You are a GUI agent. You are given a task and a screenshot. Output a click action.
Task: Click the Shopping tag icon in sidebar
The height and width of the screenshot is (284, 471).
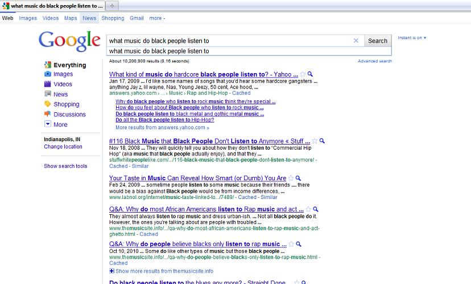[48, 104]
